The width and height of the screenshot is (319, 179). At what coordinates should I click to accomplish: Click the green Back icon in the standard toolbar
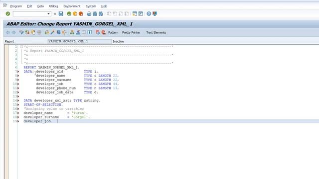click(x=69, y=13)
